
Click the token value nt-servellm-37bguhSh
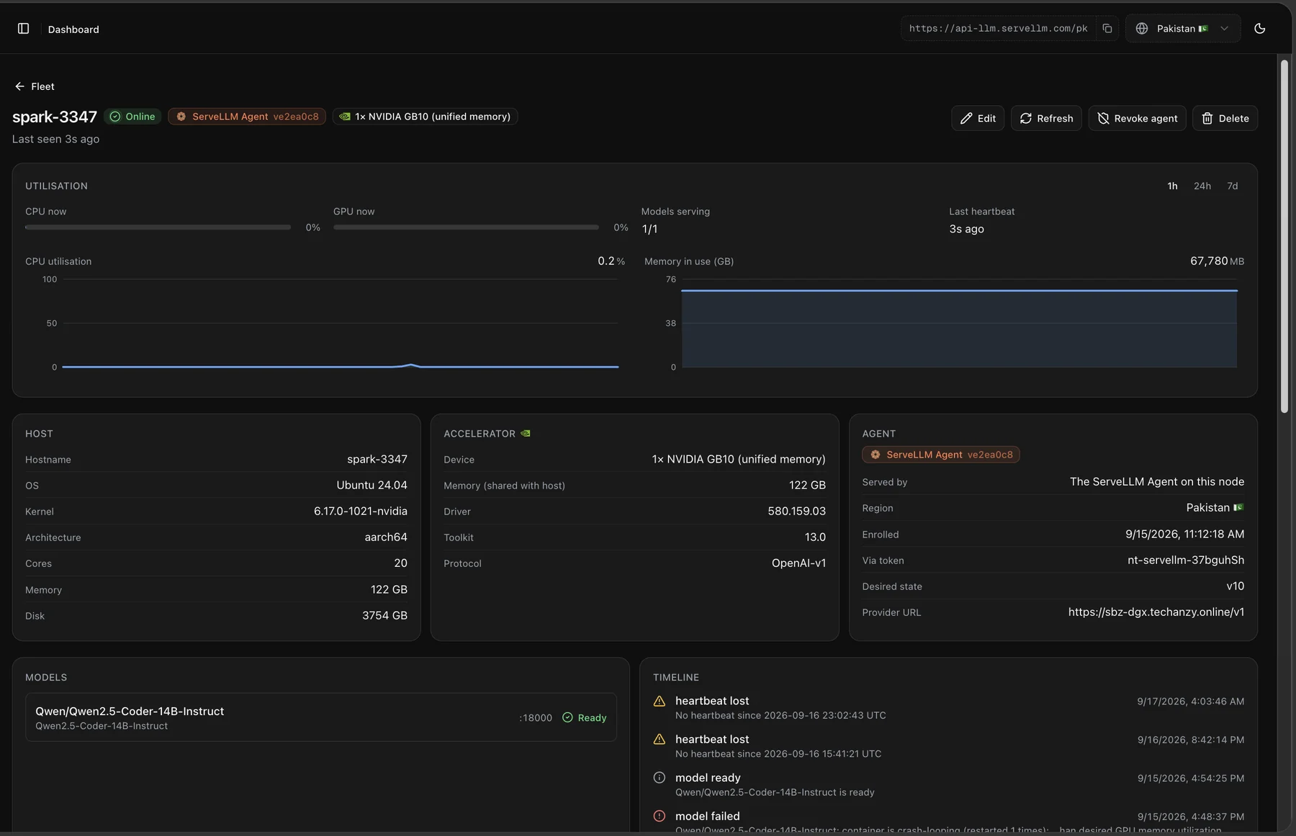pos(1185,560)
